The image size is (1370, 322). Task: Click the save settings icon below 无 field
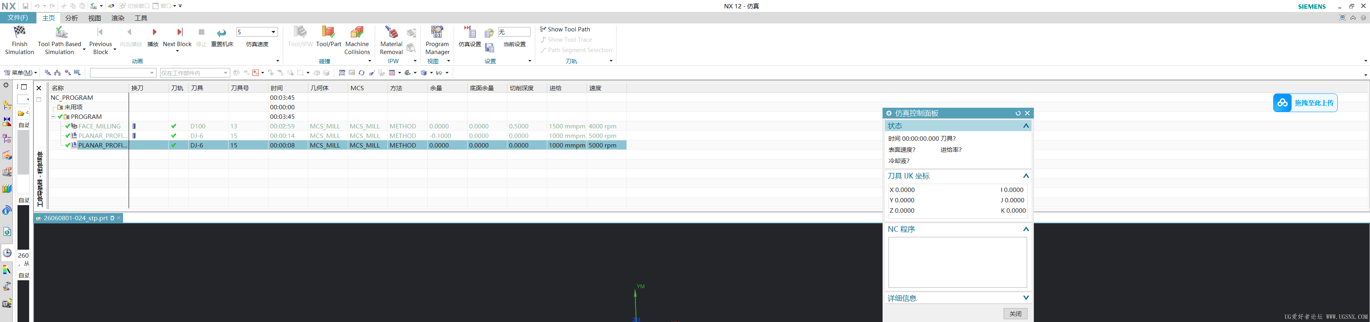[490, 48]
